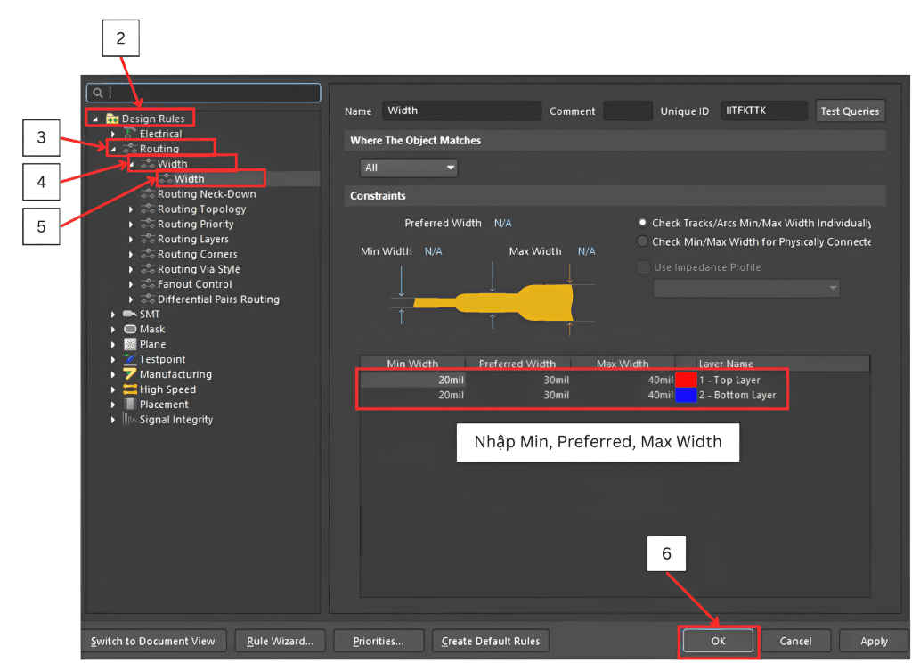Click the Electrical category icon
The width and height of the screenshot is (912, 663).
pos(130,134)
